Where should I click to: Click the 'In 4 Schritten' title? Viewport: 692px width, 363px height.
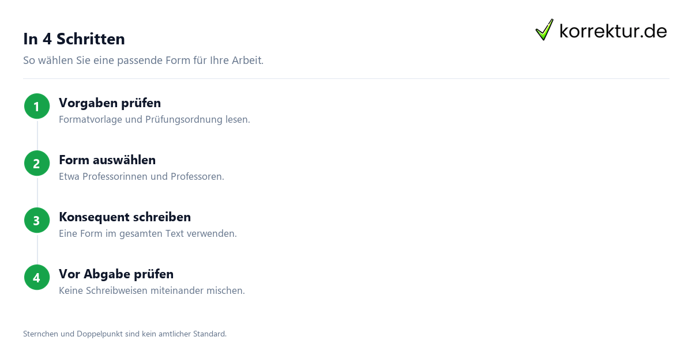pos(74,39)
